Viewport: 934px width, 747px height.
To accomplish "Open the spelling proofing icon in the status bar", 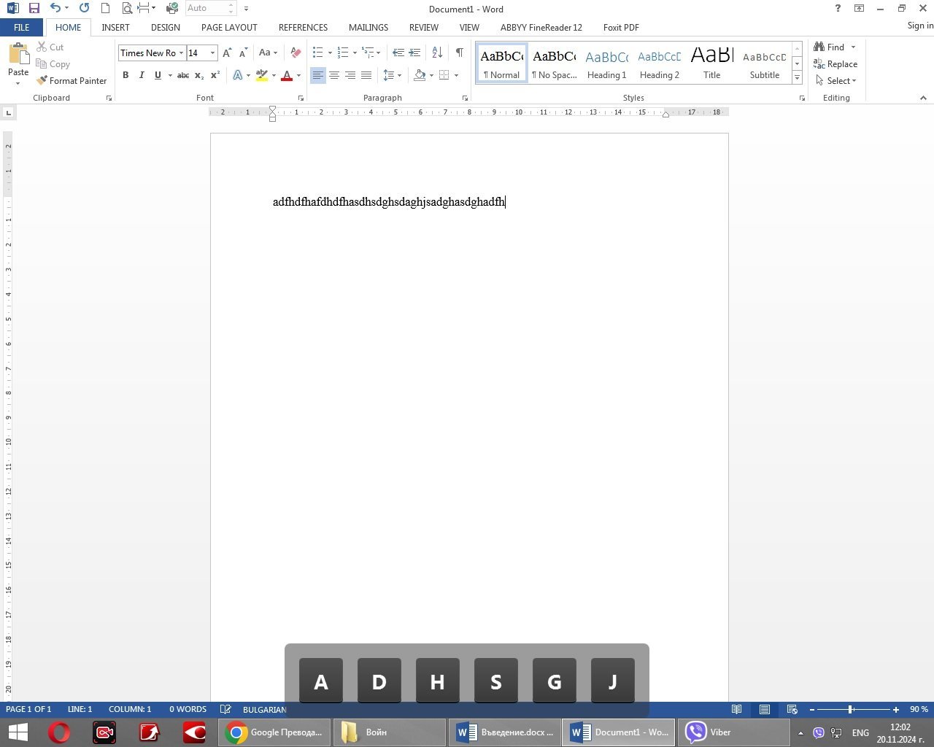I will [225, 709].
